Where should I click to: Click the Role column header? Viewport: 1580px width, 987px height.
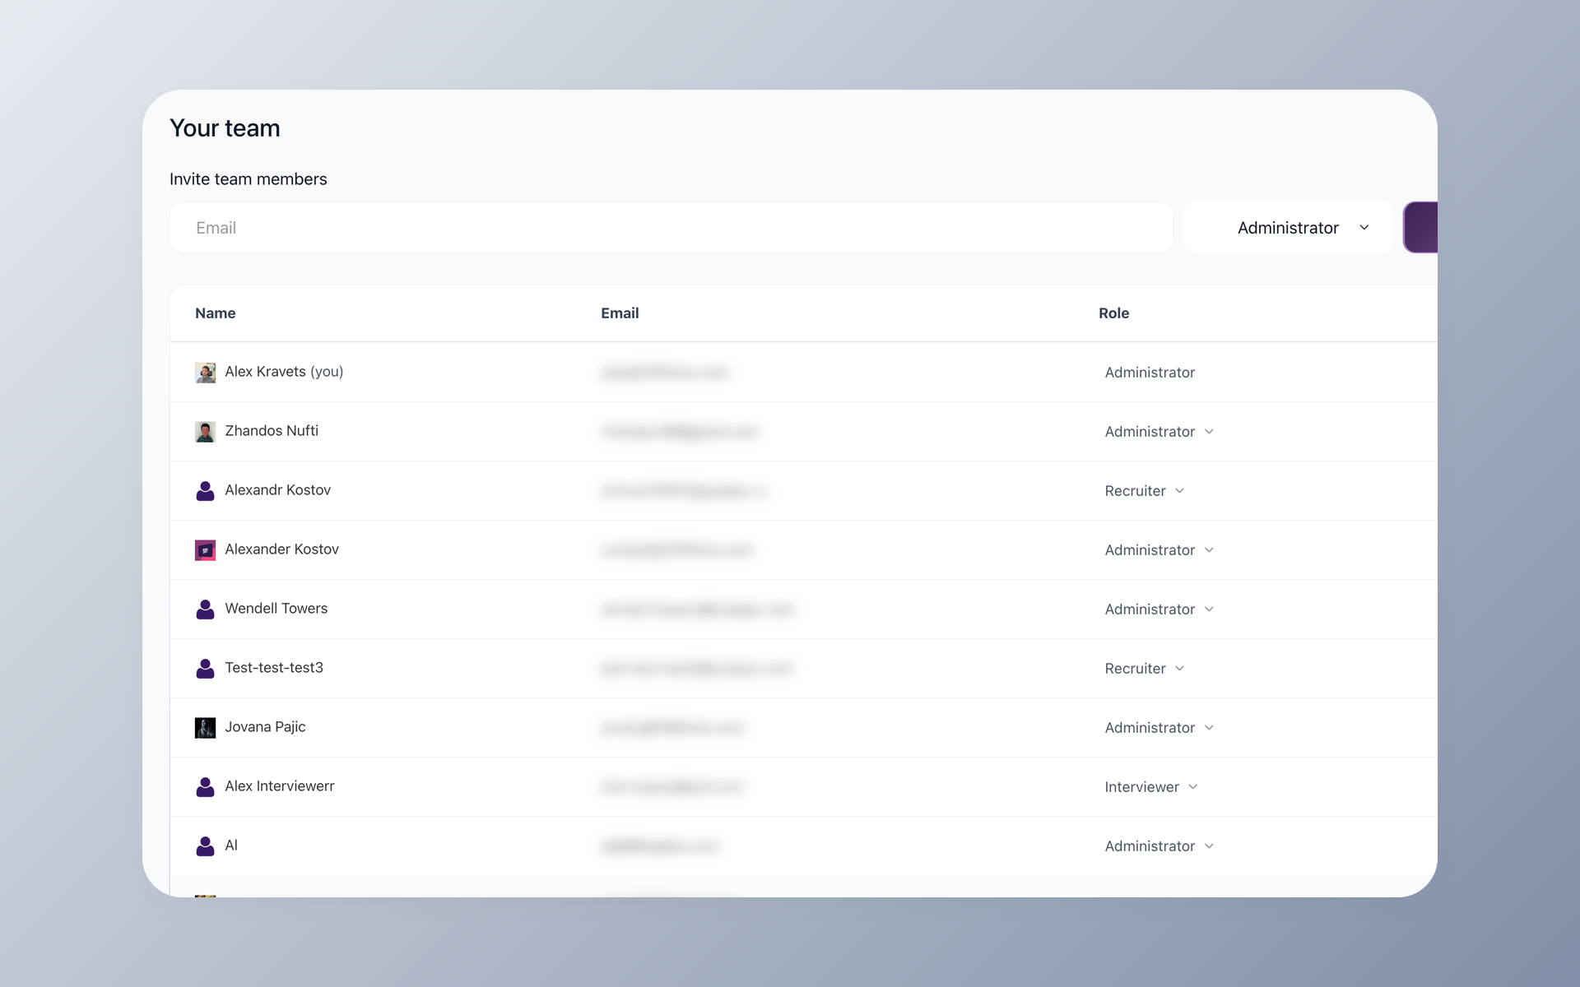[1113, 313]
